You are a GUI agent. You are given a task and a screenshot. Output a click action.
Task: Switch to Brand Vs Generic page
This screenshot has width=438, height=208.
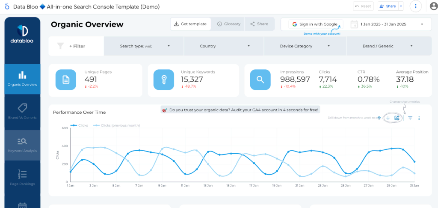22,111
